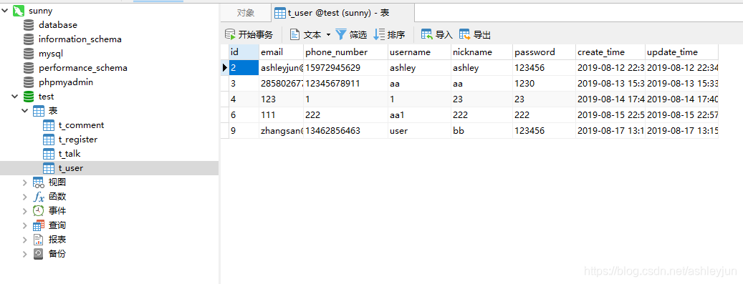The image size is (743, 284).
Task: Launch the 导入 import wizard
Action: click(437, 34)
